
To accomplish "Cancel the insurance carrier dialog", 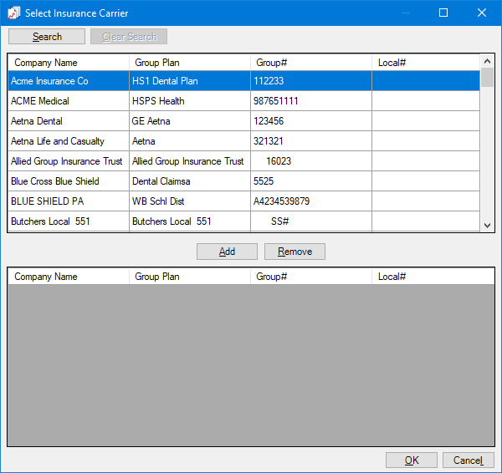I will click(468, 460).
